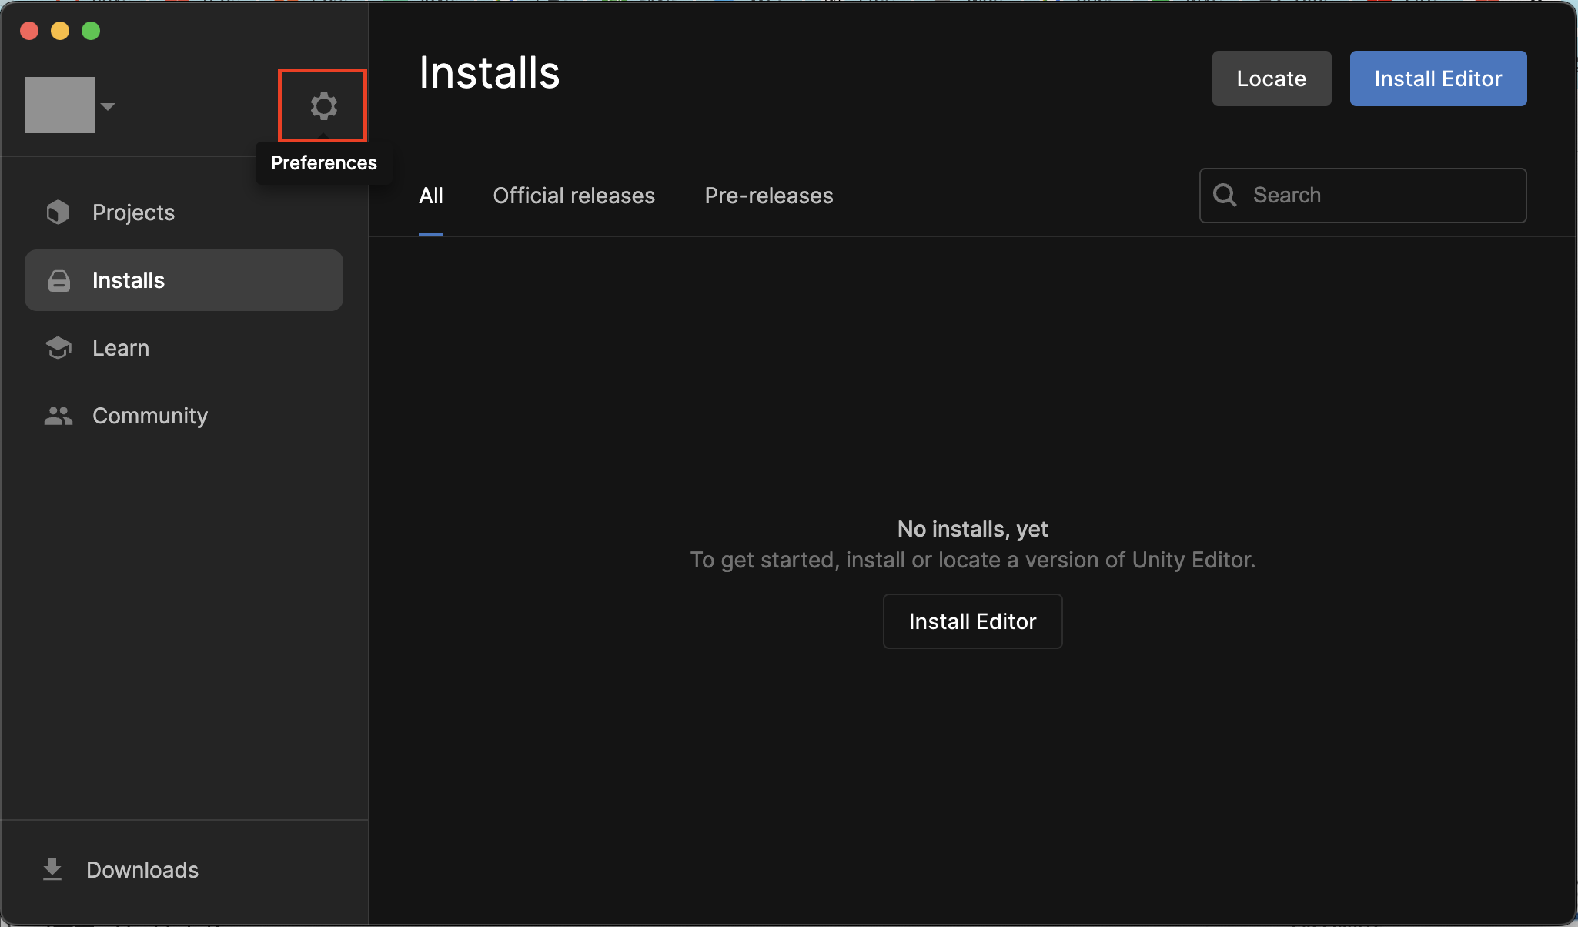
Task: Switch to the All tab
Action: pyautogui.click(x=431, y=196)
